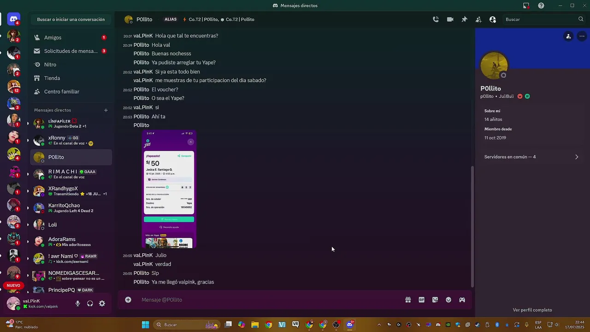The image size is (590, 332).
Task: Open the XRandhygoX conversation
Action: click(x=71, y=191)
